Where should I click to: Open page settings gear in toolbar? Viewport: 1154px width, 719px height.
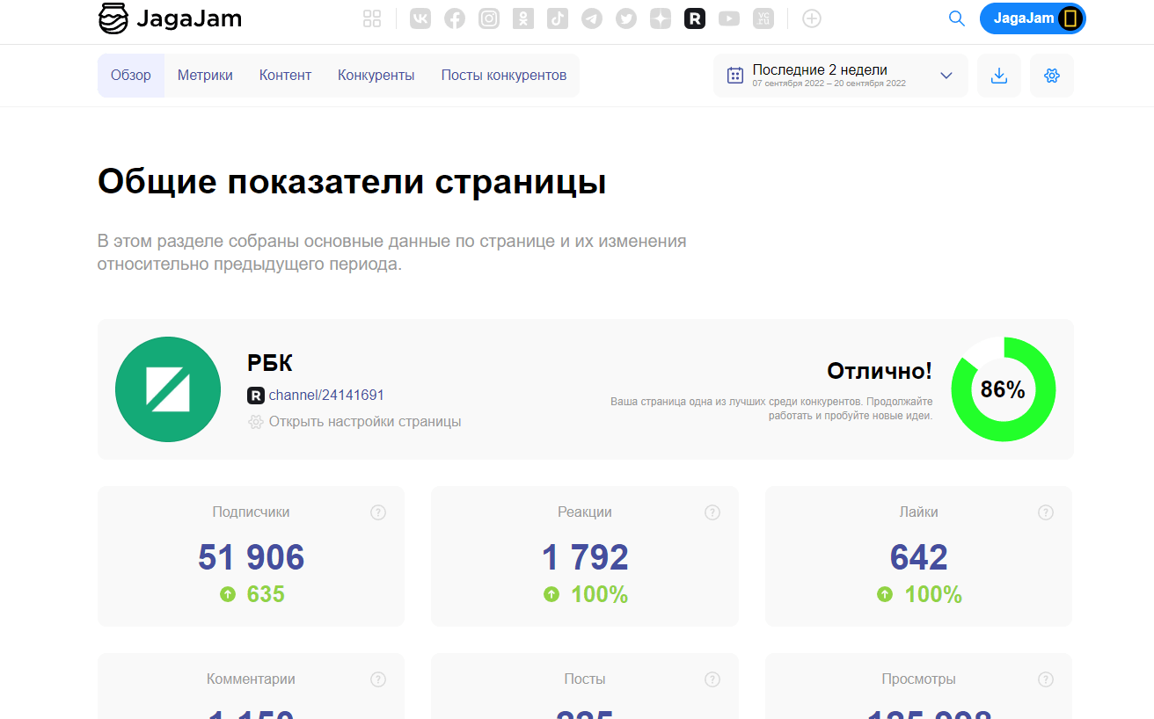coord(1052,76)
